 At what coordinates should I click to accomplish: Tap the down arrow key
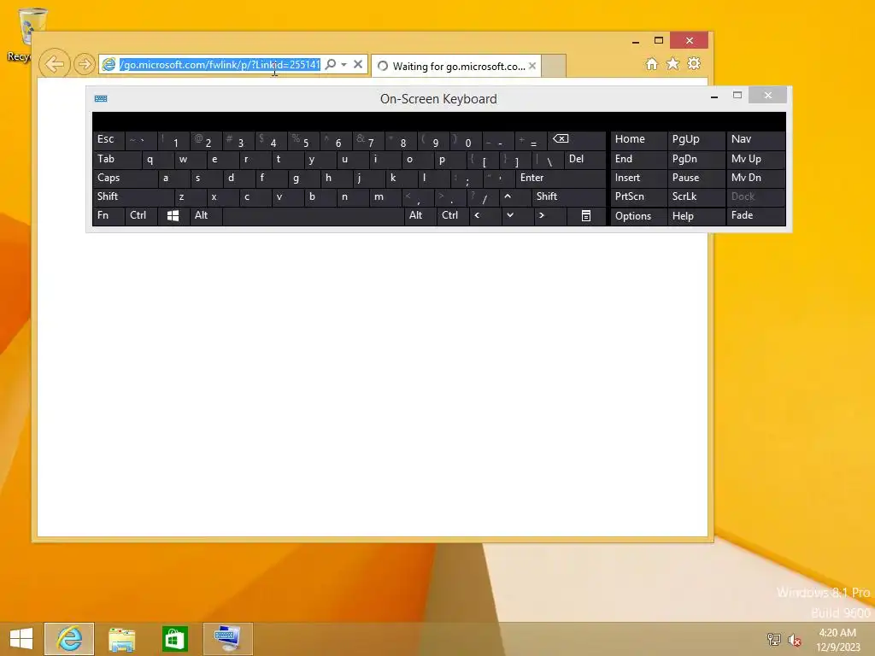[517, 216]
